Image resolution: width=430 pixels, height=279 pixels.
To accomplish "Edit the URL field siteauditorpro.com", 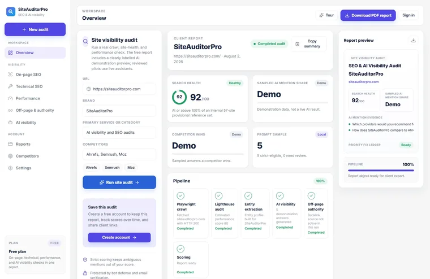I will (x=119, y=89).
